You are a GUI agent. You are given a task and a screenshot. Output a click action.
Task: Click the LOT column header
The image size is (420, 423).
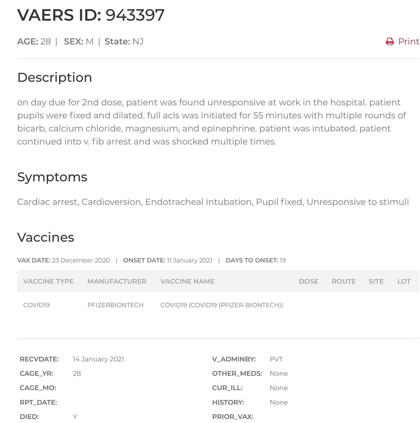coord(404,281)
